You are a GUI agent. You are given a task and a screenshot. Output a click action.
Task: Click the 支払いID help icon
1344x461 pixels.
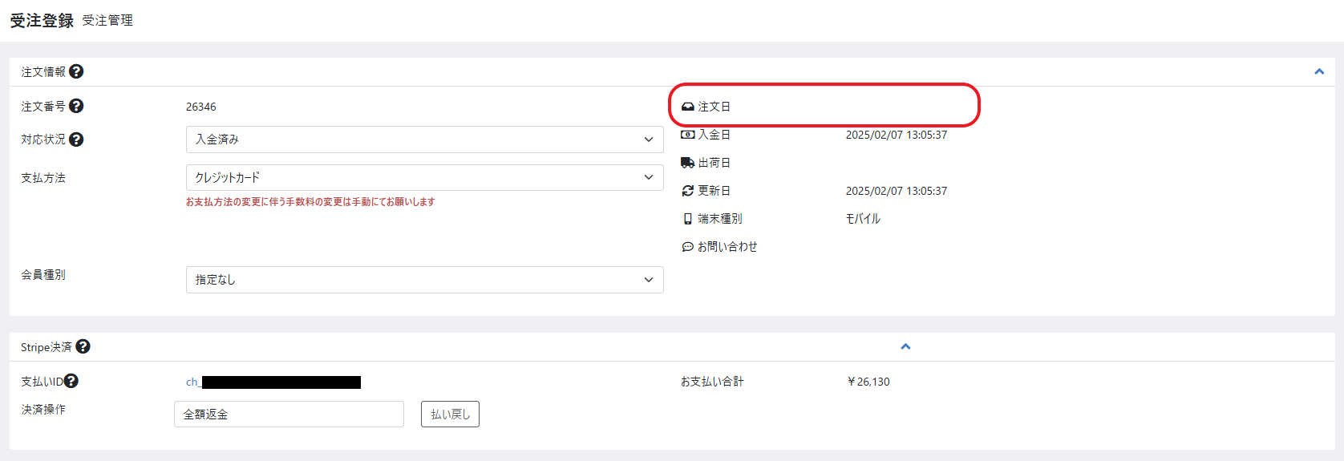pos(71,381)
